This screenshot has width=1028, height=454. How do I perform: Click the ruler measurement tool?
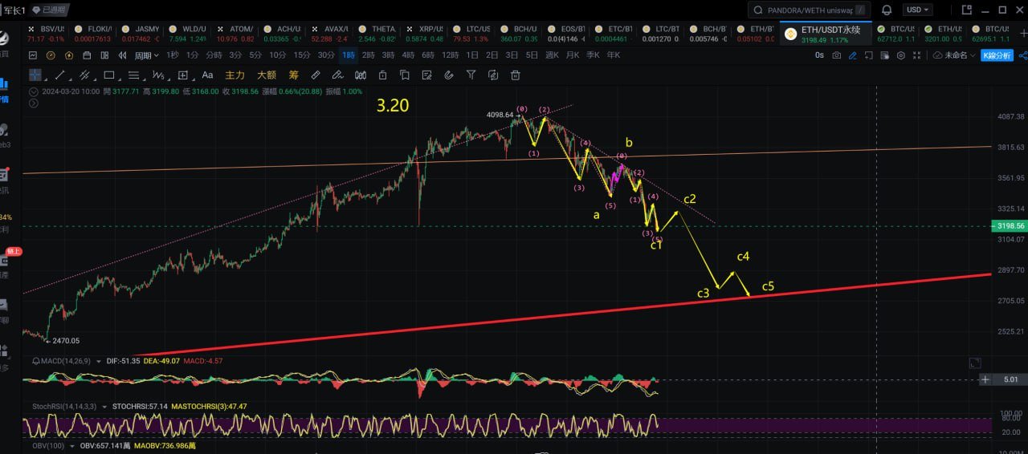(316, 75)
